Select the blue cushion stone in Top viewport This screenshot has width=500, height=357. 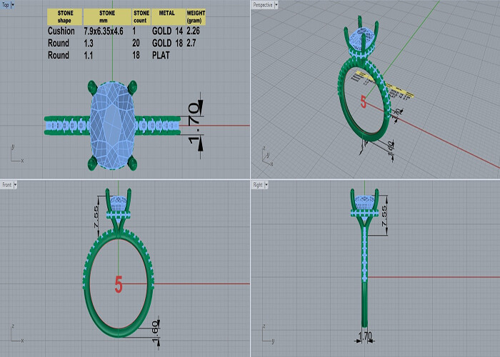(112, 125)
